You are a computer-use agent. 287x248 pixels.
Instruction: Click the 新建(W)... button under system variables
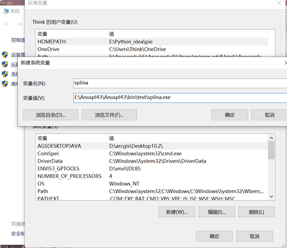coord(176,212)
